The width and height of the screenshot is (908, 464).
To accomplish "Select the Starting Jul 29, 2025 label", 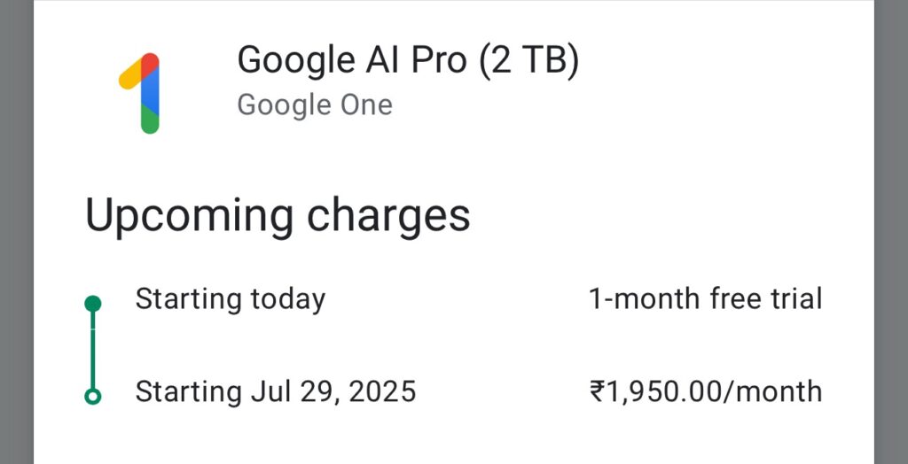I will 276,391.
